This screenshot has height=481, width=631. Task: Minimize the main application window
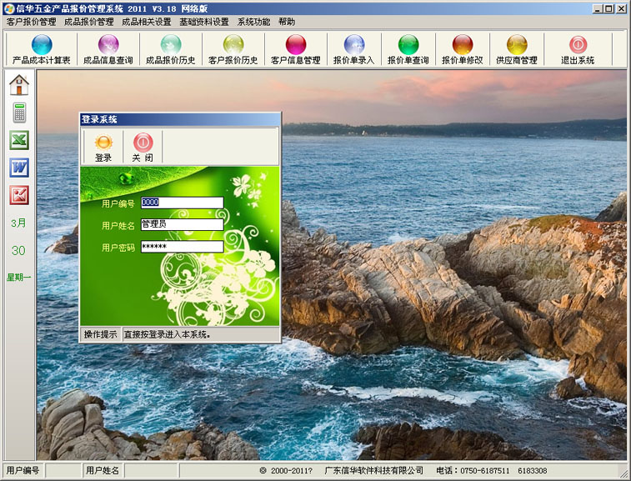pos(598,8)
